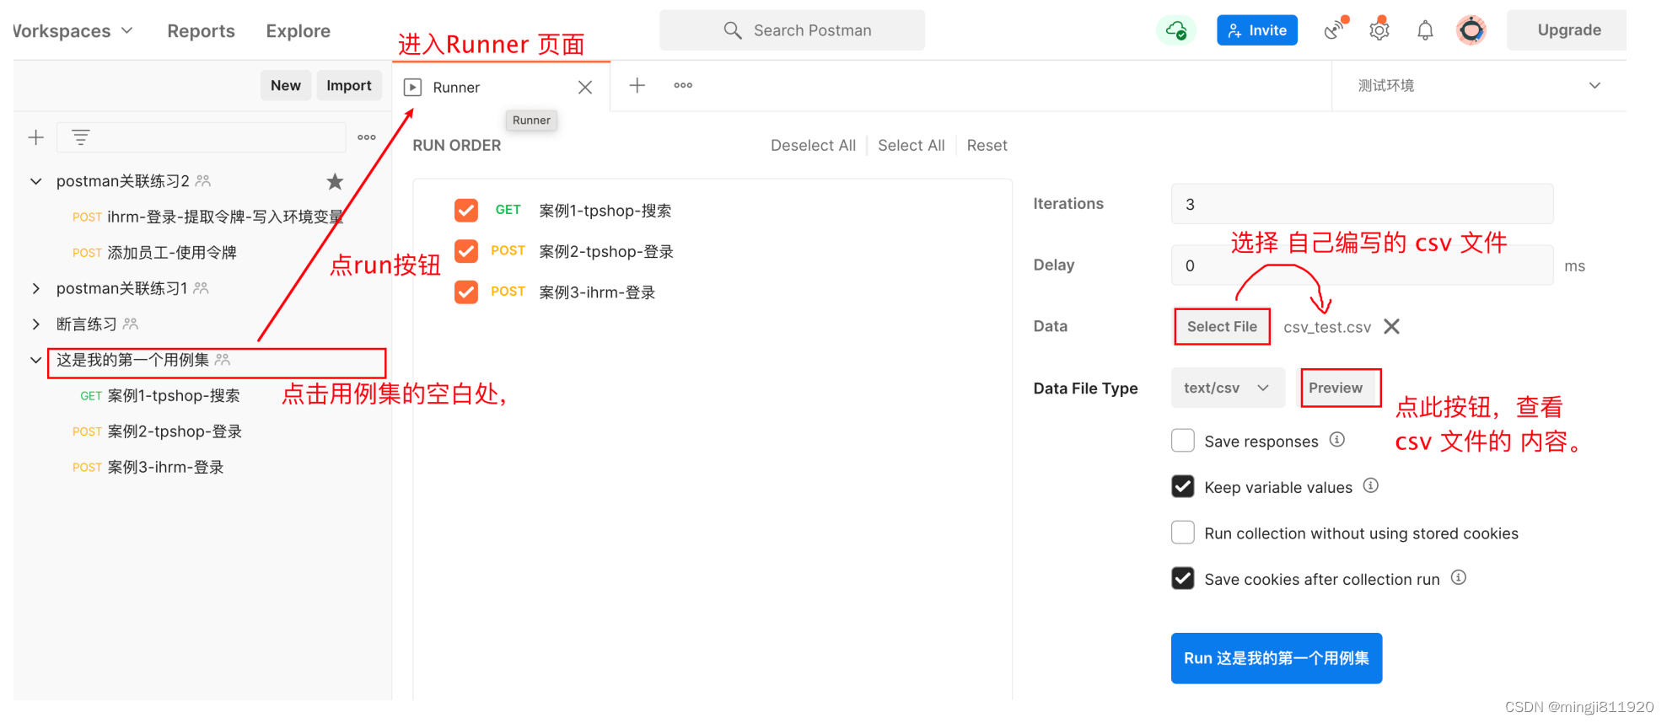The image size is (1667, 723).
Task: Enable the Save responses checkbox
Action: click(x=1183, y=441)
